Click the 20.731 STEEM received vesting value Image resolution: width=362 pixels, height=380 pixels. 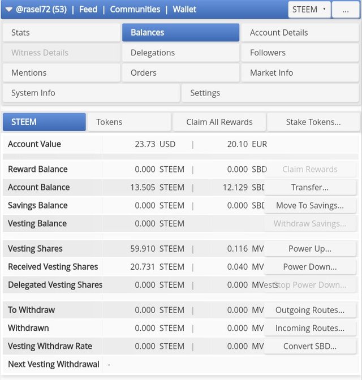[157, 267]
